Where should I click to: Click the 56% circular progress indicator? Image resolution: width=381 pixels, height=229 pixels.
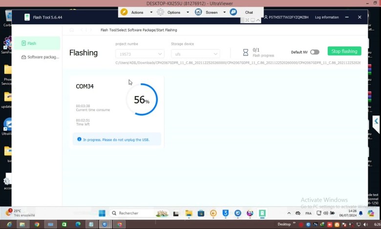142,100
